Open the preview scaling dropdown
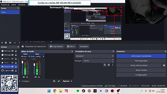167x94 pixels. [x=42, y=42]
